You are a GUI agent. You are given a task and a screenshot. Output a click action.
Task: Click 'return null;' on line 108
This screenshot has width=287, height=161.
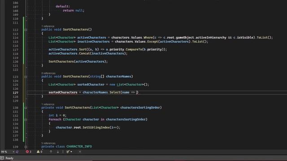(x=74, y=10)
